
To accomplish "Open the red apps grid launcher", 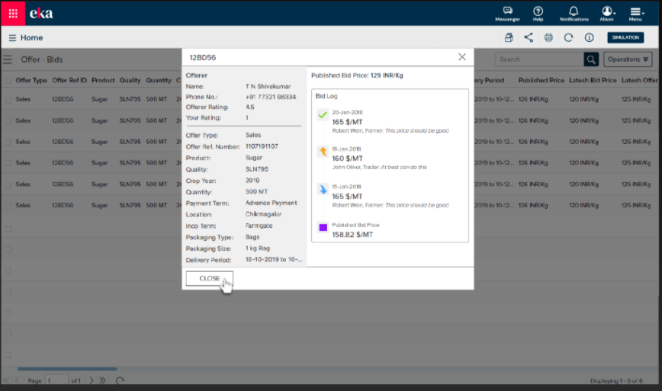I will [13, 13].
